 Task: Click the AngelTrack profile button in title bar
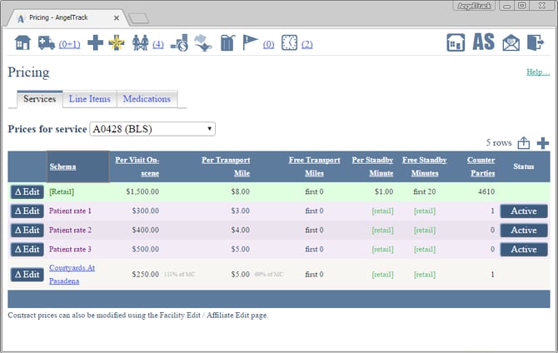pos(474,6)
